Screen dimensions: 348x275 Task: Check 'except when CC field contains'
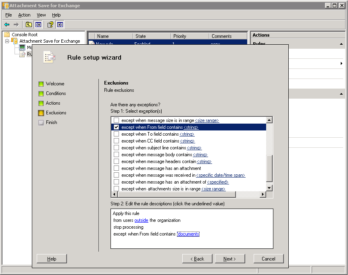tap(116, 141)
